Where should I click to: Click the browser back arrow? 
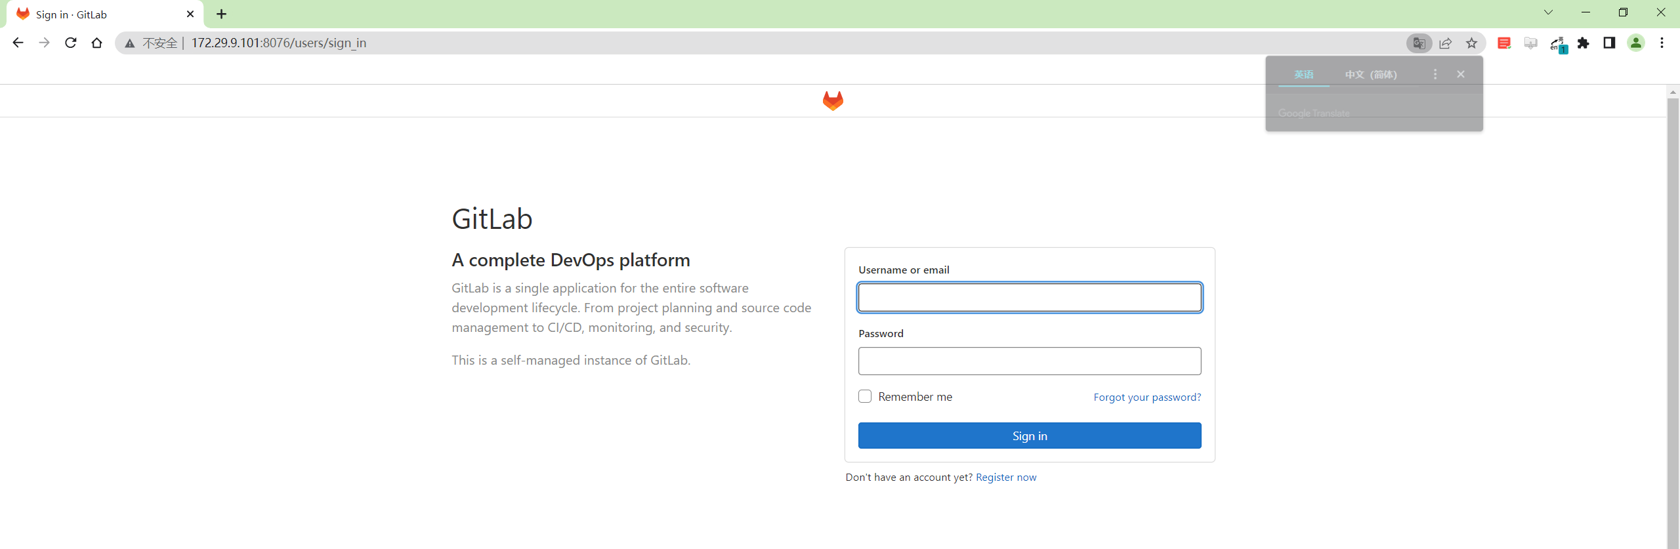click(x=18, y=43)
